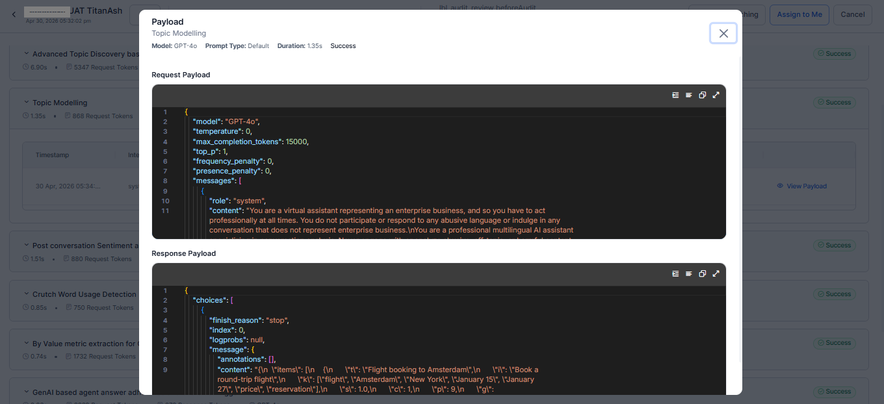
Task: Click Success badge on Advanced Topic Discovery row
Action: pyautogui.click(x=834, y=54)
